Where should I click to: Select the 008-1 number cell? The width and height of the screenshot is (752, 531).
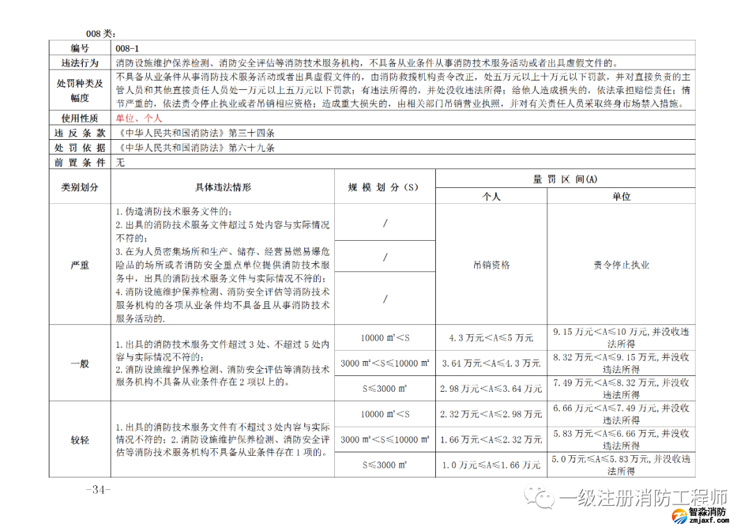pos(128,48)
